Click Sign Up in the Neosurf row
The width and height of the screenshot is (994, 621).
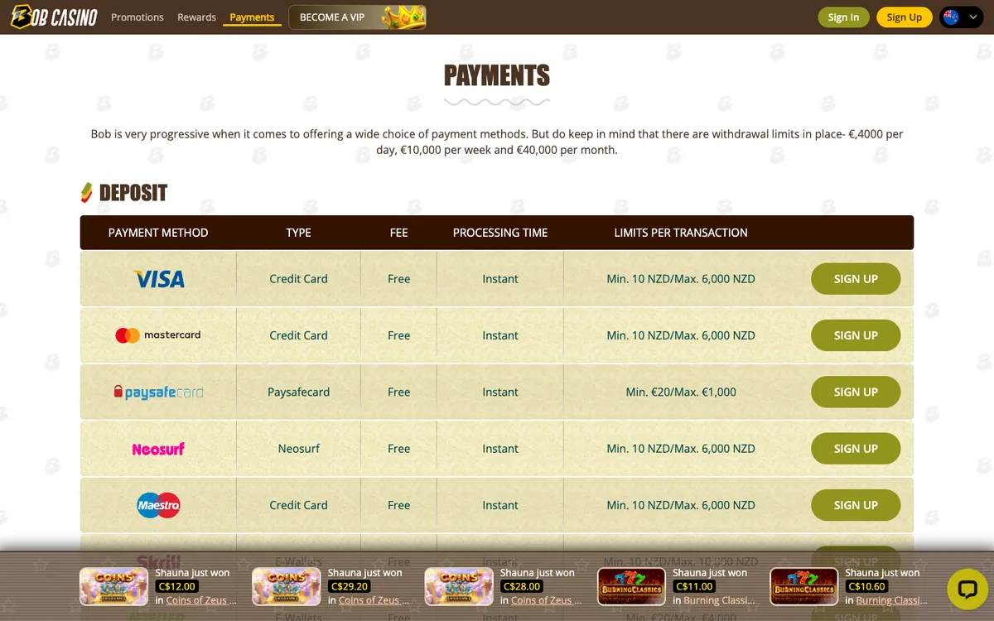pos(856,449)
